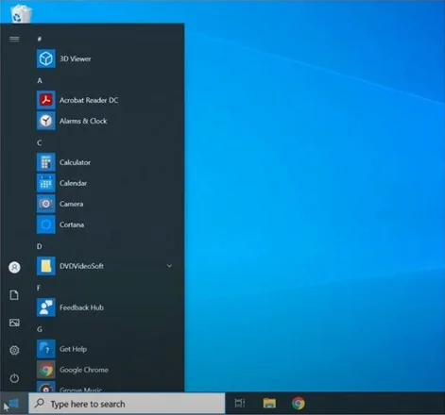445x415 pixels.
Task: Launch the Camera app
Action: [106, 204]
